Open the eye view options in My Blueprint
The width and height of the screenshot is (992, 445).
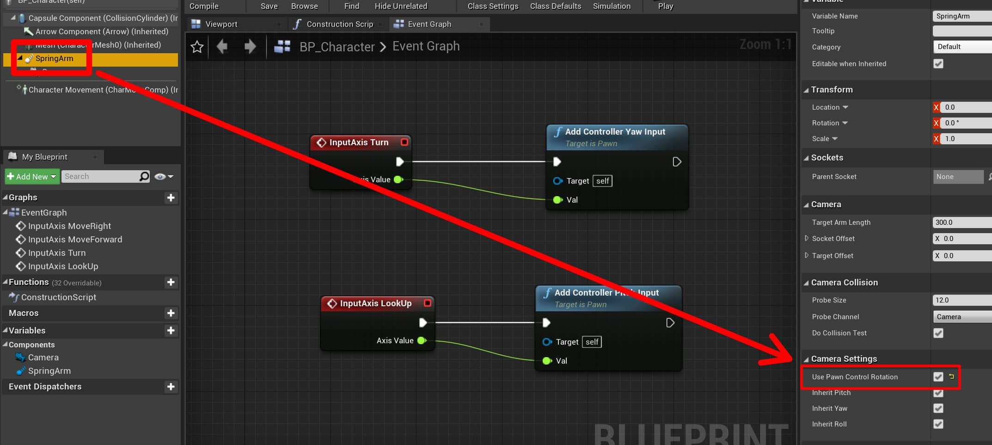[x=164, y=176]
